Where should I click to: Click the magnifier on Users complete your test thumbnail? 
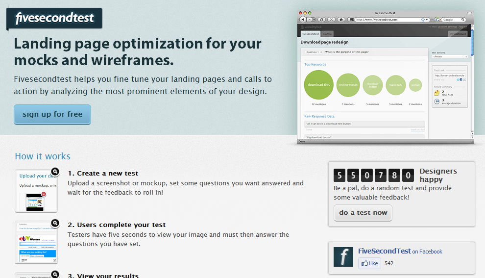pos(55,223)
